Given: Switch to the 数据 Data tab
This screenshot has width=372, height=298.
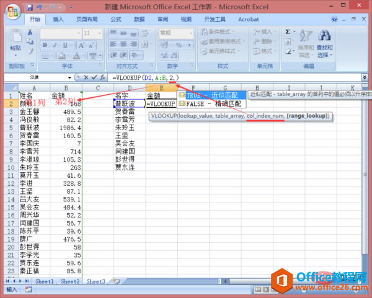Looking at the screenshot, I should pos(139,19).
